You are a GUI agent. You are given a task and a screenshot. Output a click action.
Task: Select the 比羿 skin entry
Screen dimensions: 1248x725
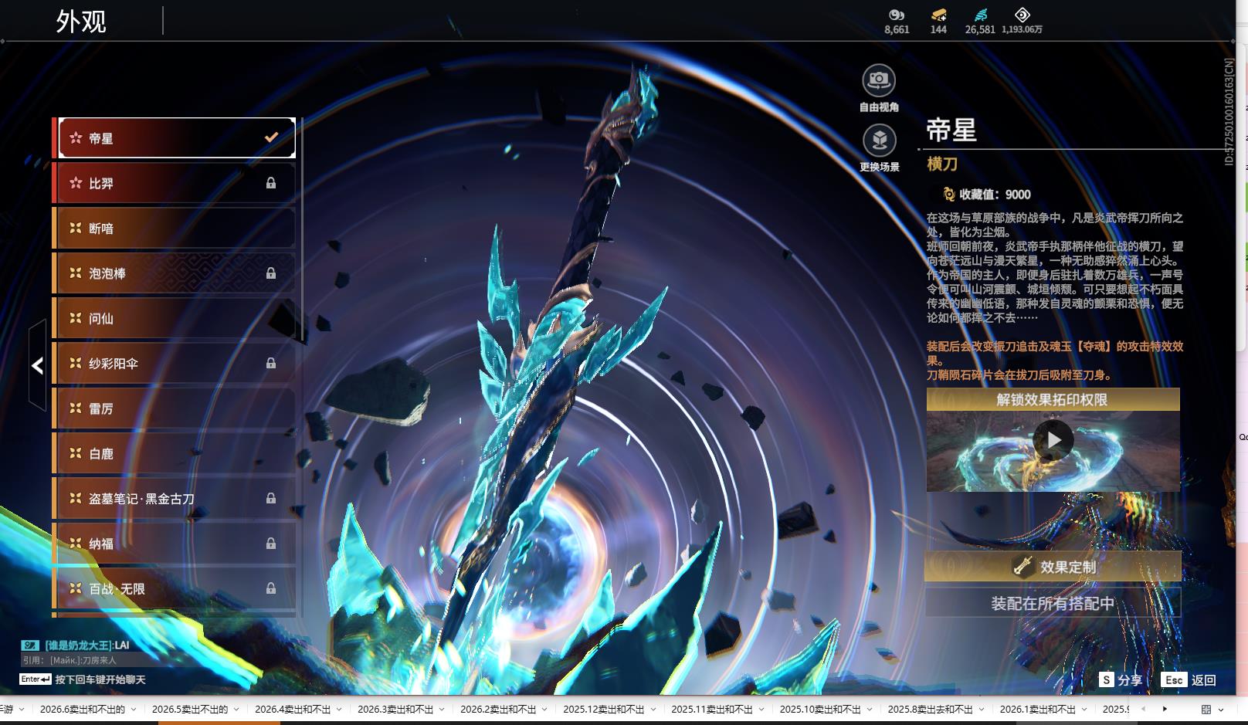pyautogui.click(x=175, y=183)
